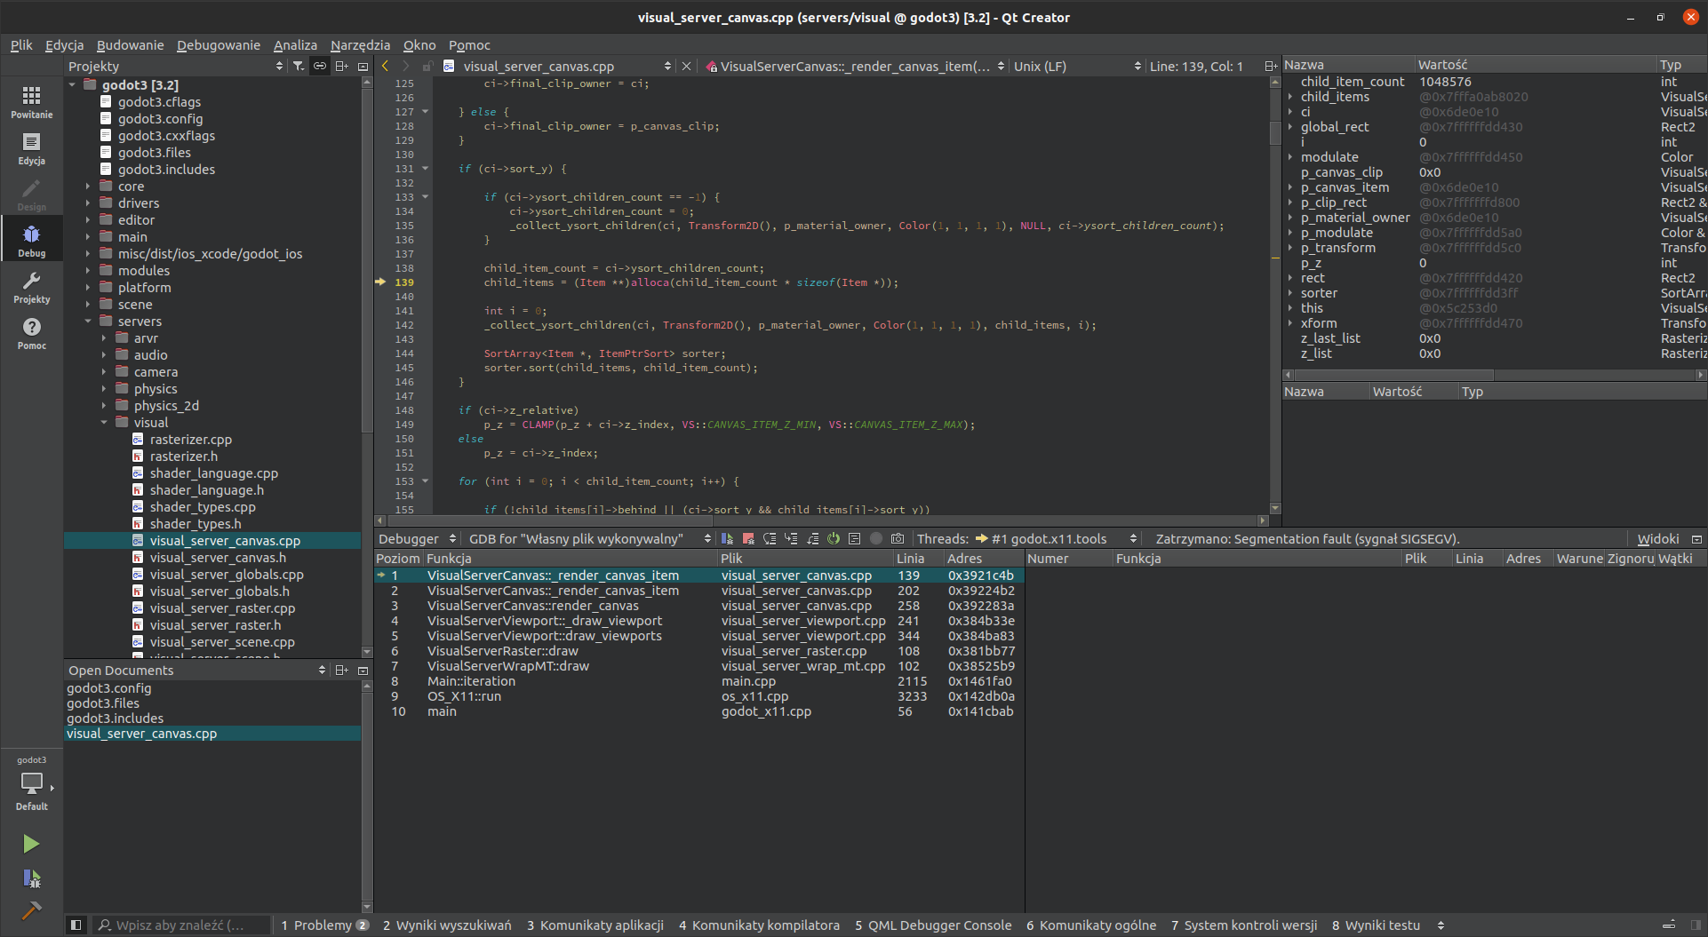
Task: Open the Komunikaty kompilatora output pane
Action: pyautogui.click(x=759, y=925)
